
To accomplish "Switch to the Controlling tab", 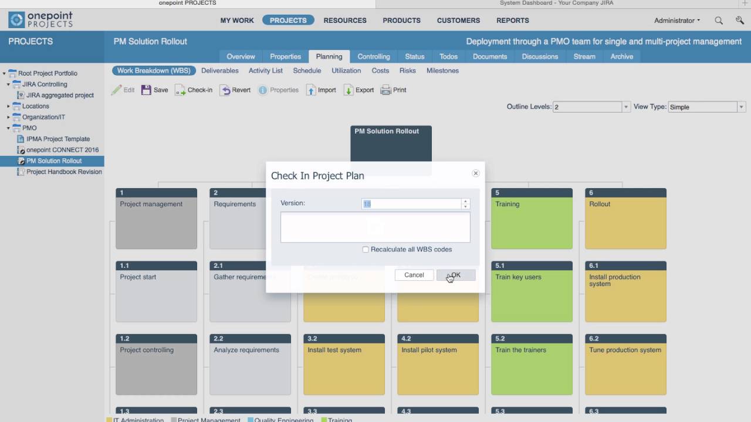I will [x=374, y=56].
